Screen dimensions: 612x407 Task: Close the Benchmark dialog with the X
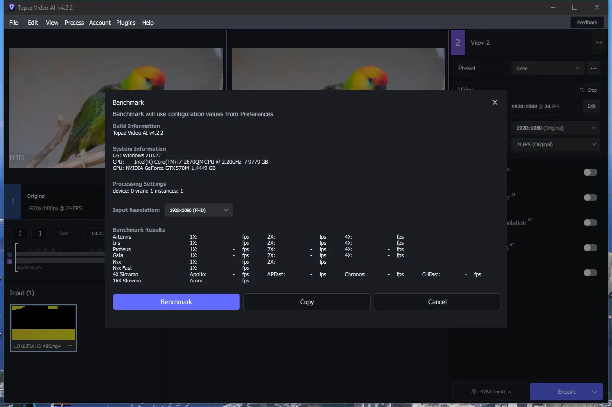click(495, 102)
